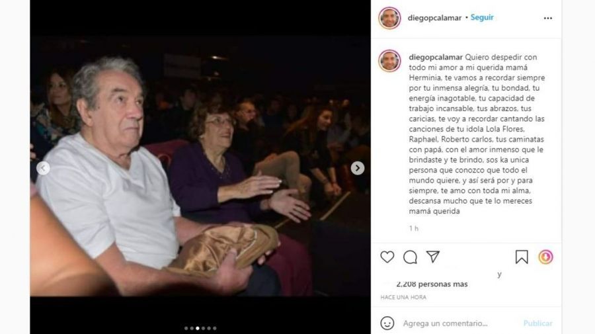
Task: Save the post with the bookmark icon
Action: [522, 257]
